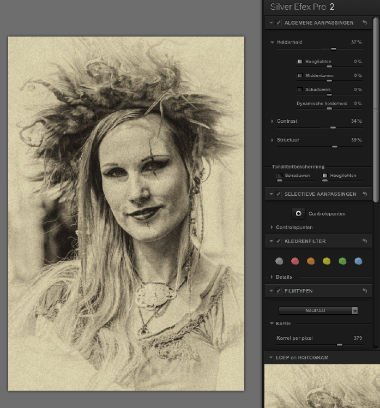This screenshot has width=380, height=408.
Task: Click the Structuur slider handle
Action: pyautogui.click(x=335, y=147)
